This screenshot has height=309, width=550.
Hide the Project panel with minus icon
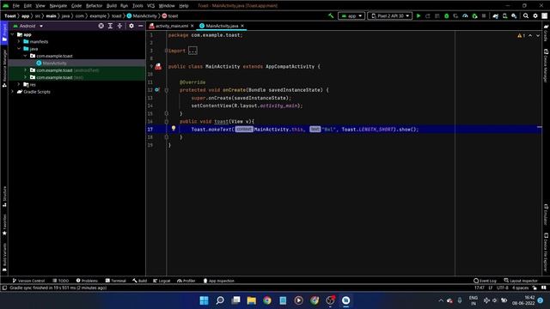[x=141, y=26]
